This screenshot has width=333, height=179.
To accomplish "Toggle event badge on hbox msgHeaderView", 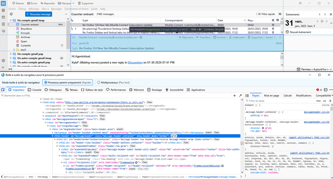I will click(120, 129).
